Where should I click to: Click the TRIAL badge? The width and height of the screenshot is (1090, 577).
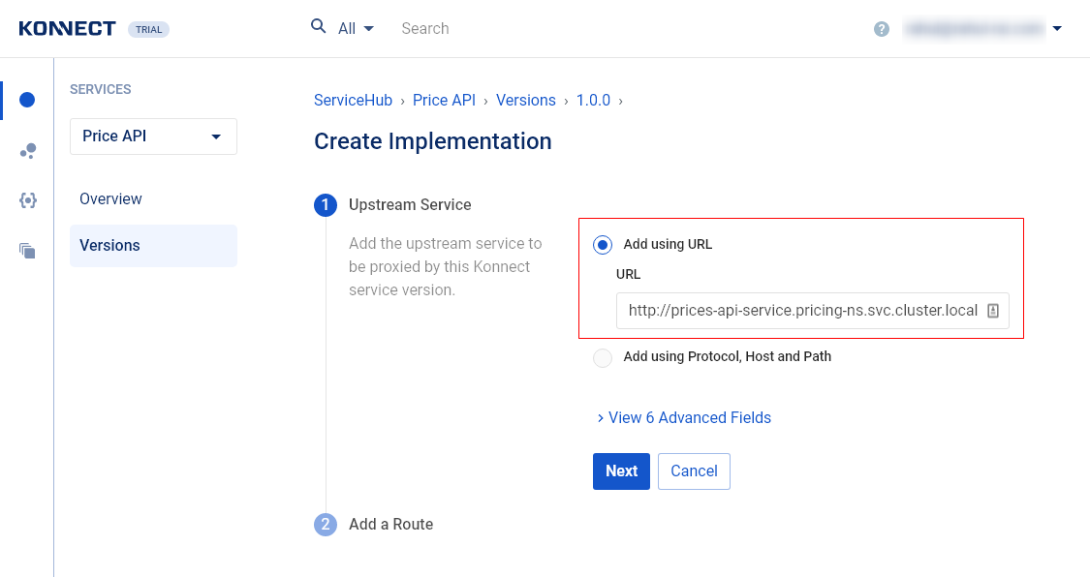coord(149,29)
